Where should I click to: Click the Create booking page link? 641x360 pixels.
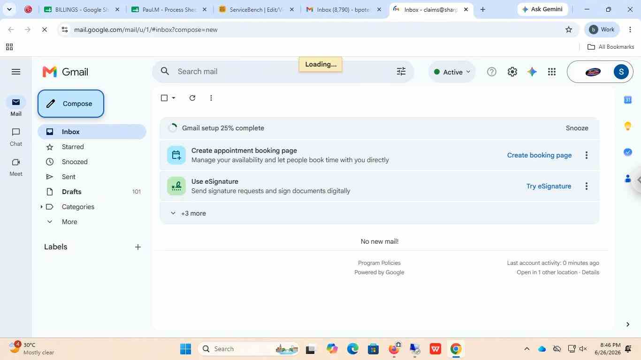539,155
